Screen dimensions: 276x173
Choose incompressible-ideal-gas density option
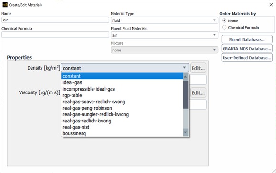[x=123, y=89]
